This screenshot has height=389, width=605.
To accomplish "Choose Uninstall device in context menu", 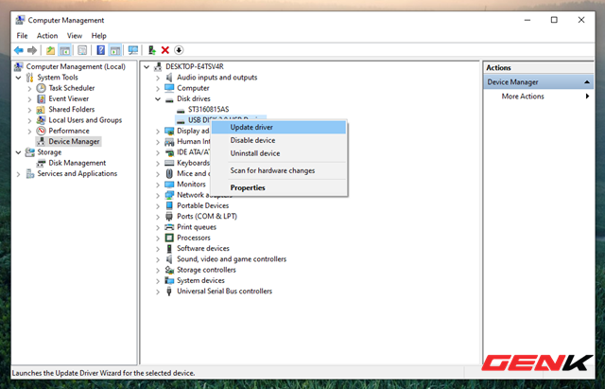I will [x=254, y=152].
